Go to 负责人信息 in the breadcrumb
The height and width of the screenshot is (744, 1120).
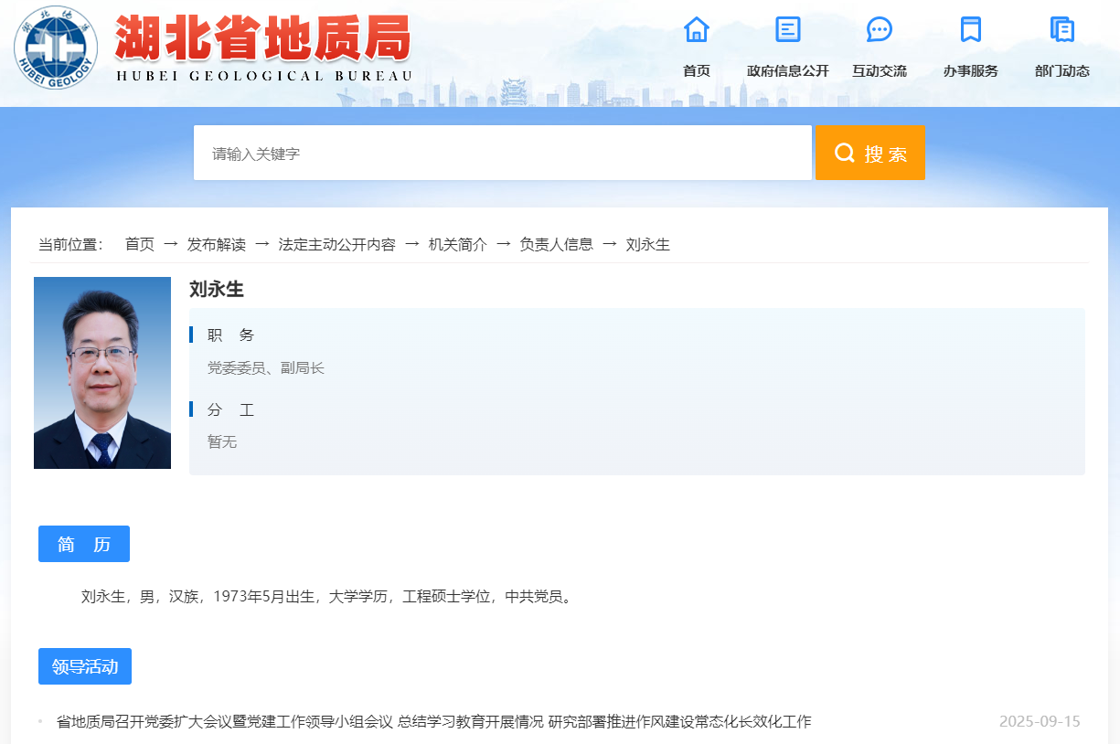point(557,244)
